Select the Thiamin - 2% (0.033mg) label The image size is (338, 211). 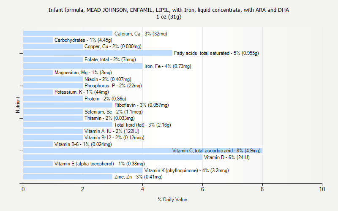point(109,118)
